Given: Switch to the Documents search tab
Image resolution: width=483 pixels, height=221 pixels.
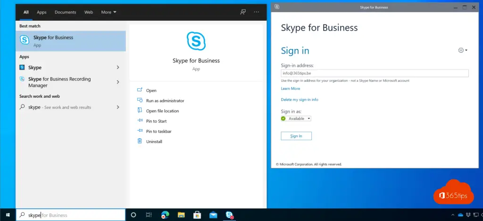Looking at the screenshot, I should click(65, 12).
